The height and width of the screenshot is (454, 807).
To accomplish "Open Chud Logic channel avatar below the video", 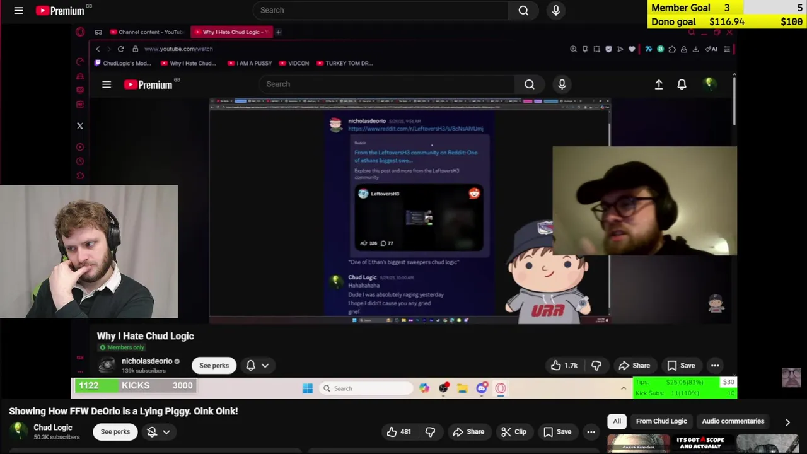I will pyautogui.click(x=19, y=431).
